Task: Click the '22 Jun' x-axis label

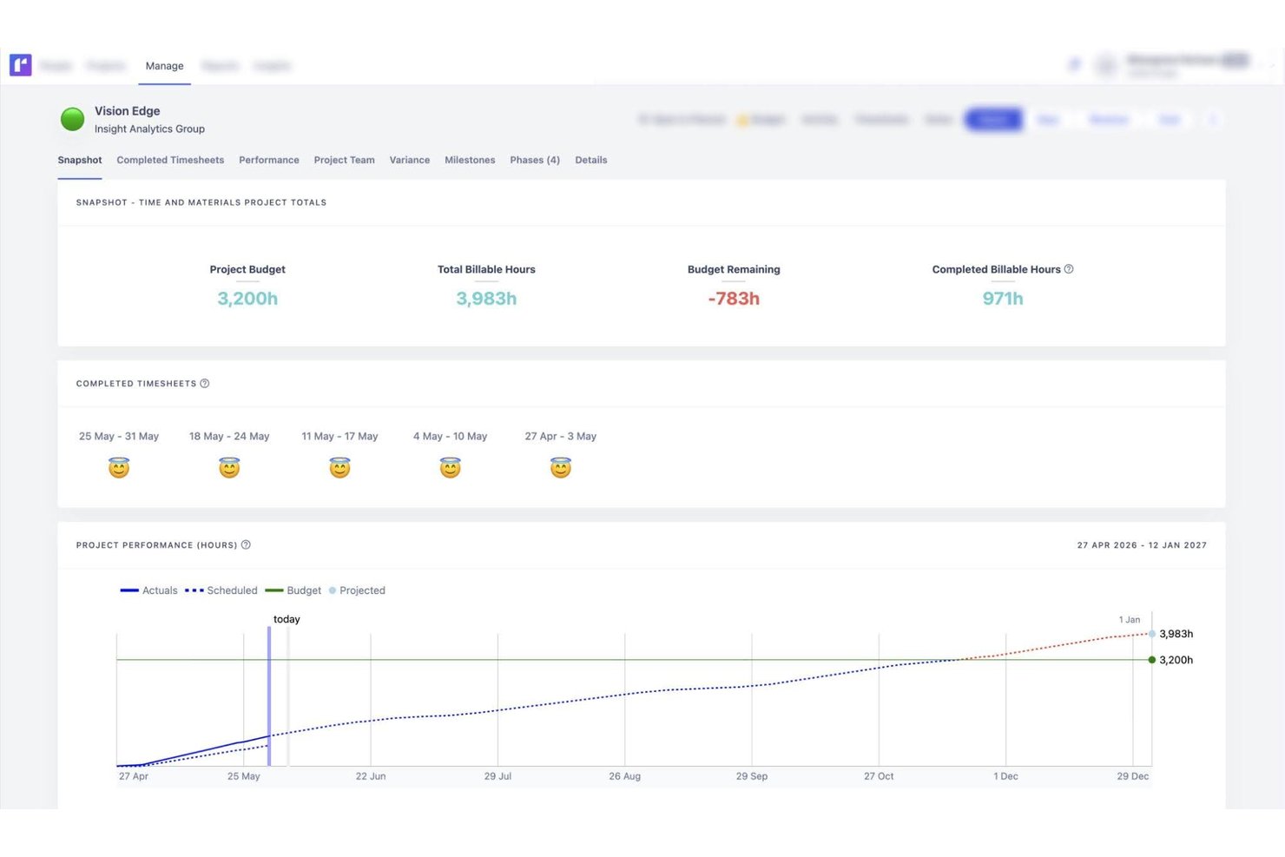Action: (x=371, y=776)
